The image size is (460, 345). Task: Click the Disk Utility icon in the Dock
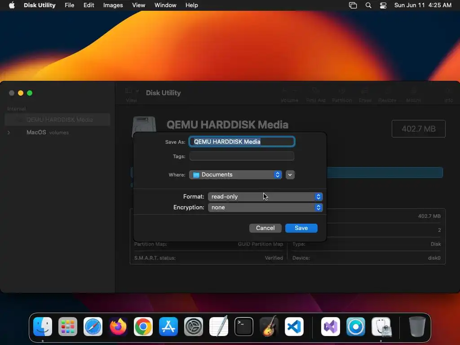click(x=381, y=327)
